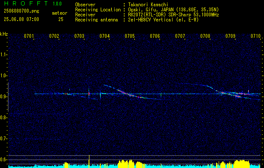
Task: Click the 0707 time marker
Action: (180, 36)
